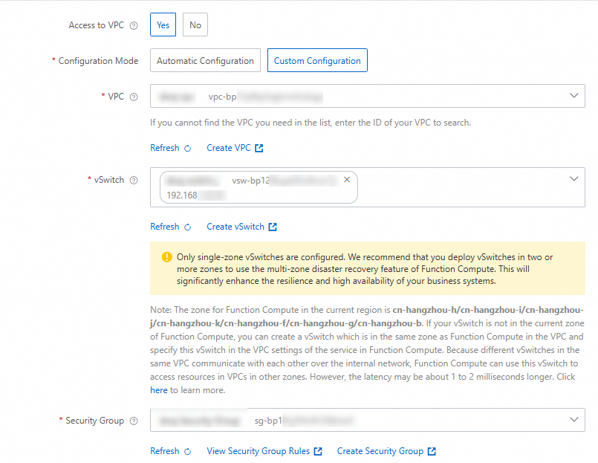Click the vpc-bp VPC ID text
The width and height of the screenshot is (598, 463).
(222, 97)
